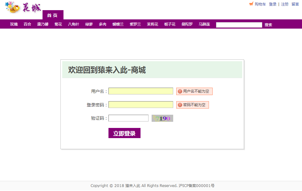Click the 登录 link in header

click(273, 4)
